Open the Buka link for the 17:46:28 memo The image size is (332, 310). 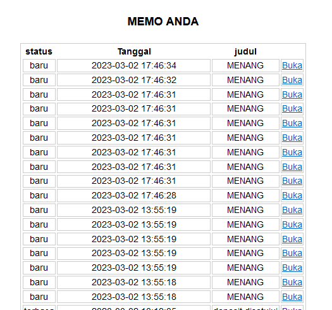(292, 195)
